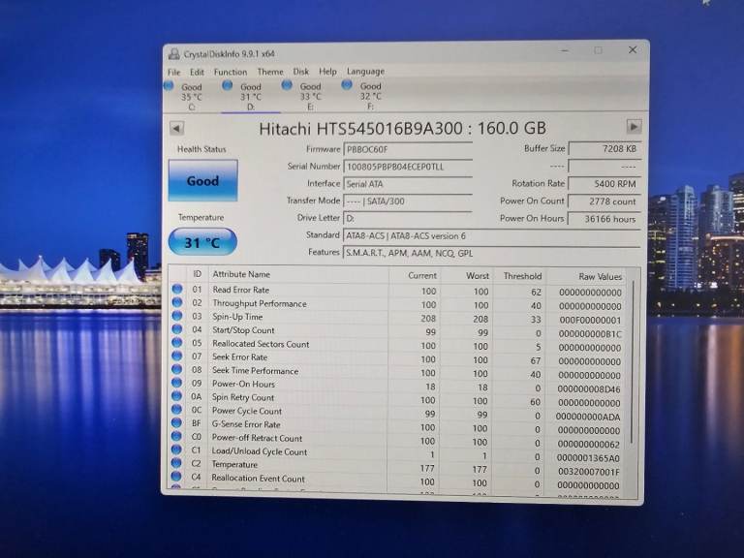Open the Language menu
The image size is (744, 558).
coord(365,72)
